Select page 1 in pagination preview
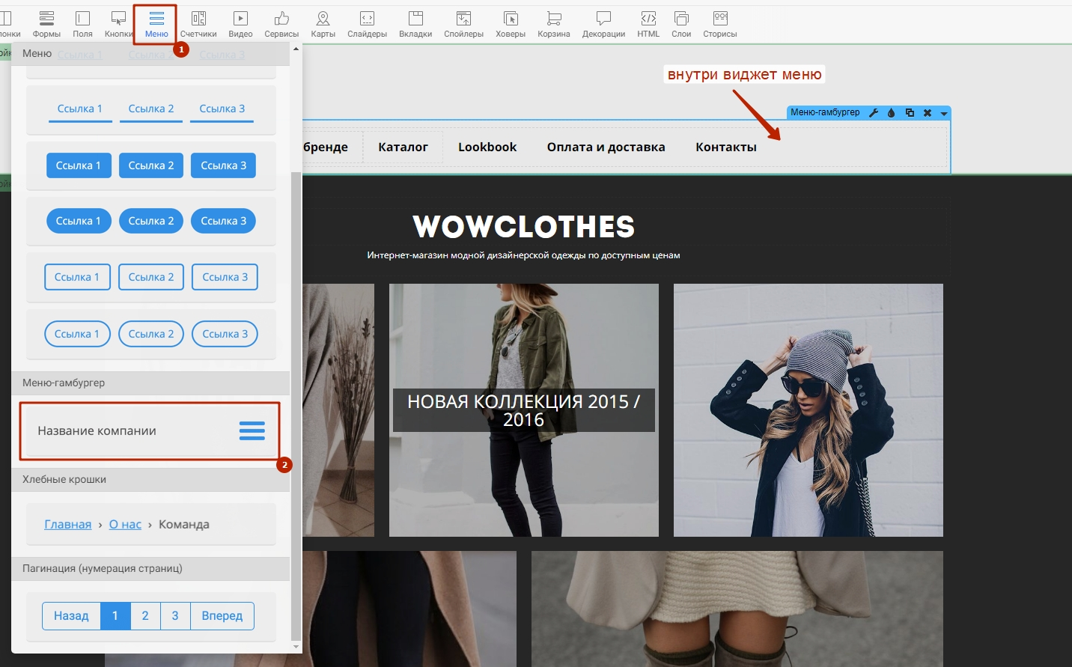This screenshot has height=667, width=1072. [115, 616]
